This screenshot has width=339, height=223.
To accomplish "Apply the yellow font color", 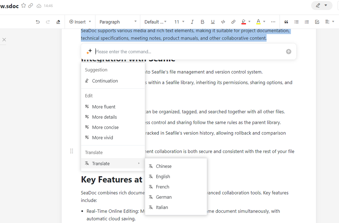I will coord(258,21).
